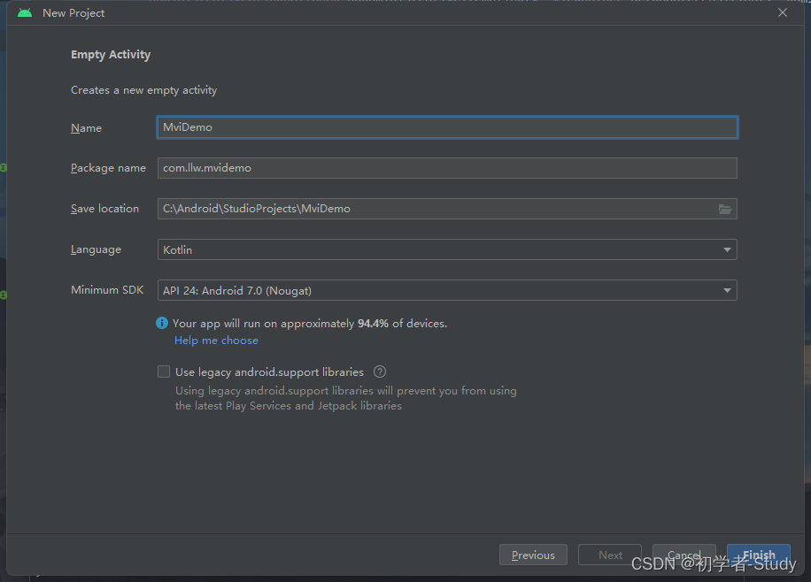This screenshot has height=582, width=811.
Task: Open the Minimum SDK dropdown
Action: pos(447,290)
